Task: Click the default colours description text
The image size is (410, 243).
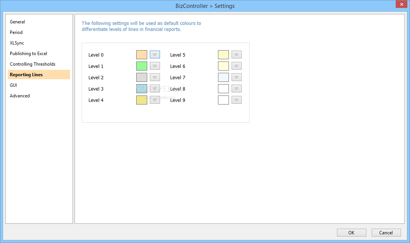Action: 141,26
